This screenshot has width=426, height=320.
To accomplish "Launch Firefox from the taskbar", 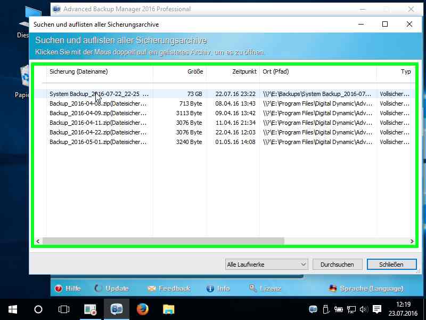I will pos(142,309).
